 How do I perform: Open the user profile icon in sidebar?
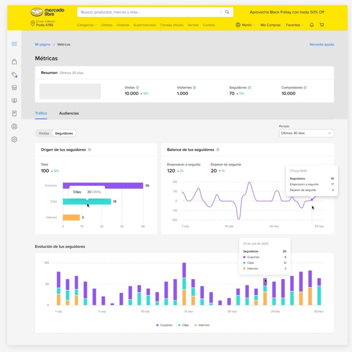click(14, 126)
